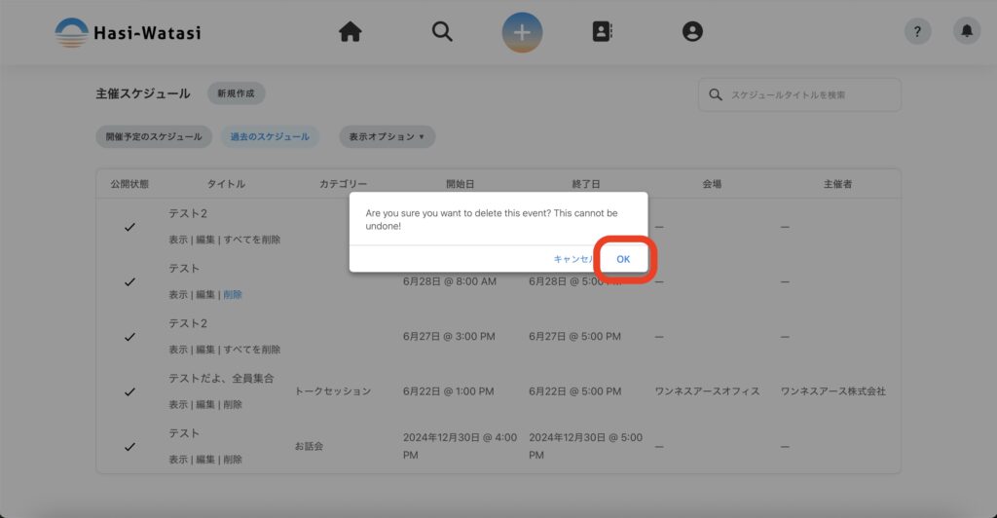Viewport: 997px width, 518px height.
Task: Switch to 開催予定のスケジュール tab
Action: click(x=154, y=137)
